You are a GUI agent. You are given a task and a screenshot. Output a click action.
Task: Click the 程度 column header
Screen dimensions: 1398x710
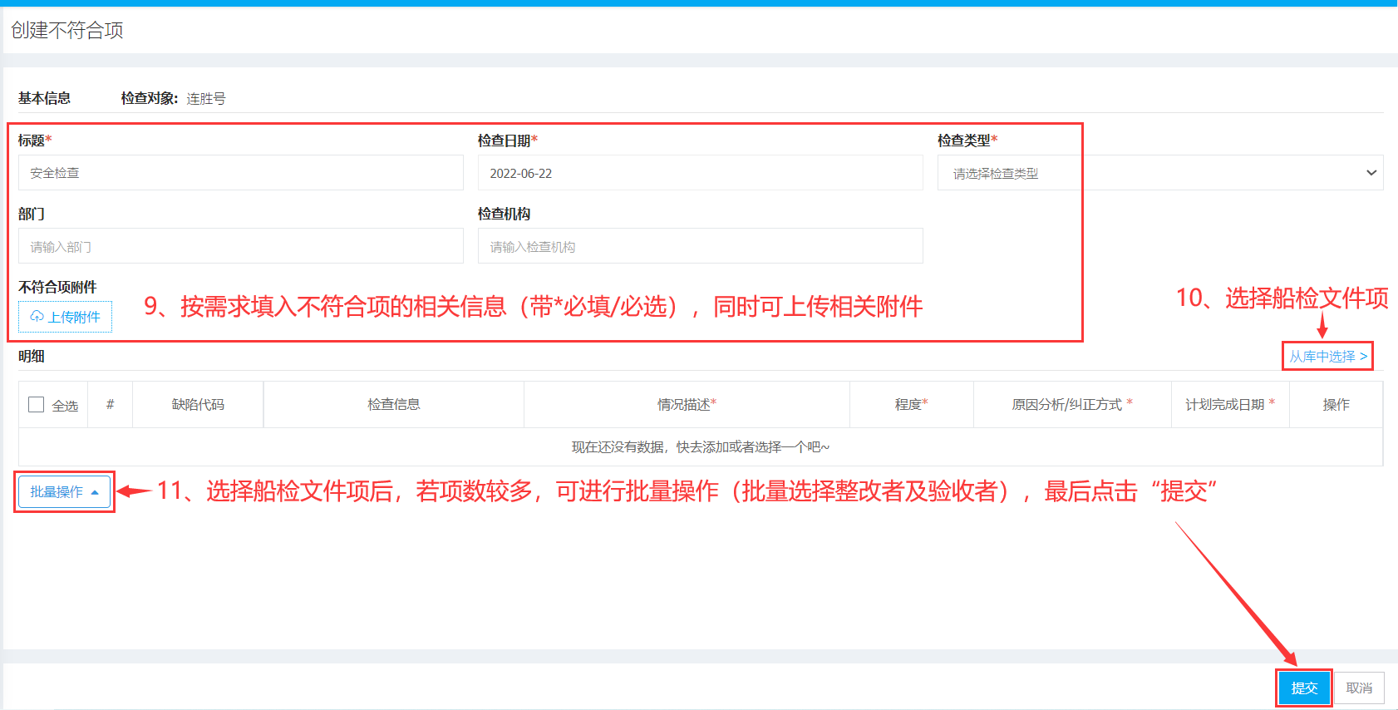(x=912, y=405)
